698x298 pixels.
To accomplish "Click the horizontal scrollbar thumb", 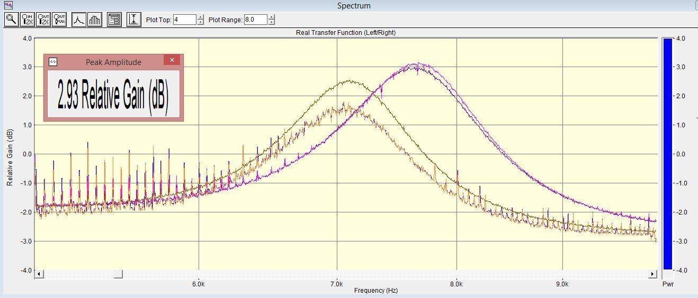I will point(118,274).
